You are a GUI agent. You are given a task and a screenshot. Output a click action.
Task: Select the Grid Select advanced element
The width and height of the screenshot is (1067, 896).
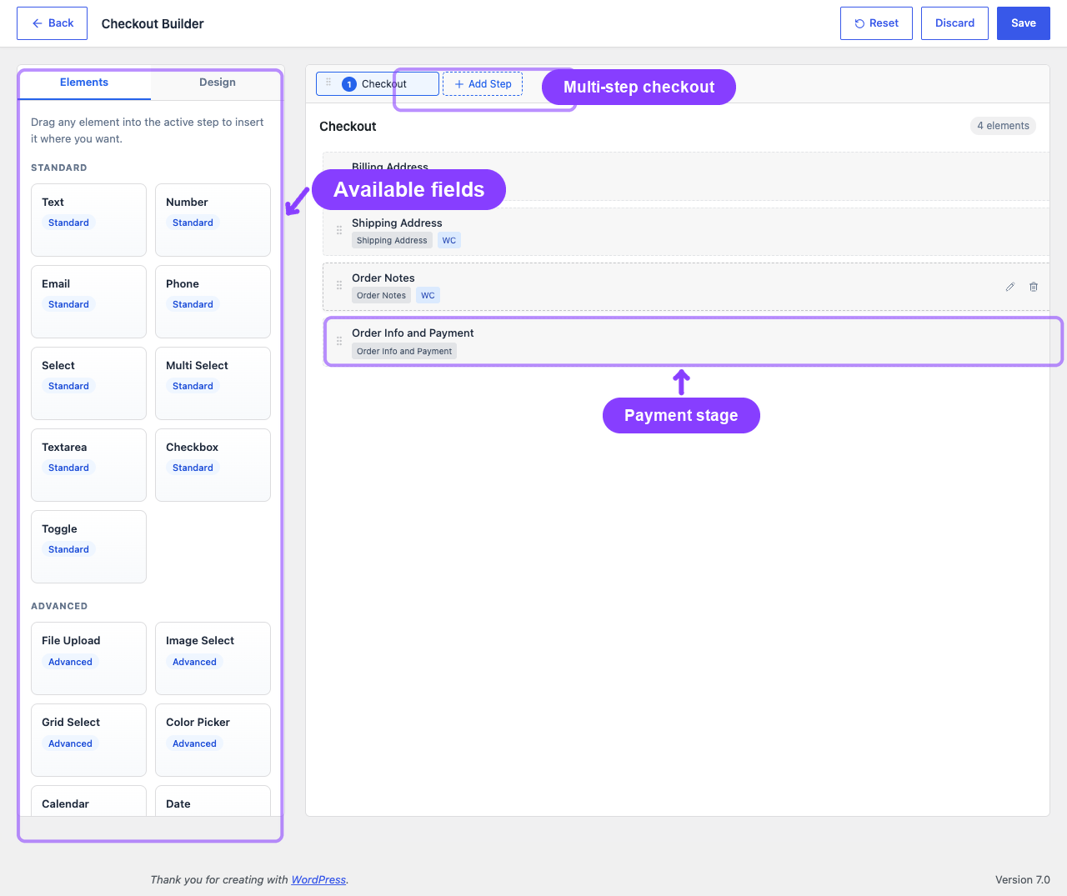(x=88, y=740)
